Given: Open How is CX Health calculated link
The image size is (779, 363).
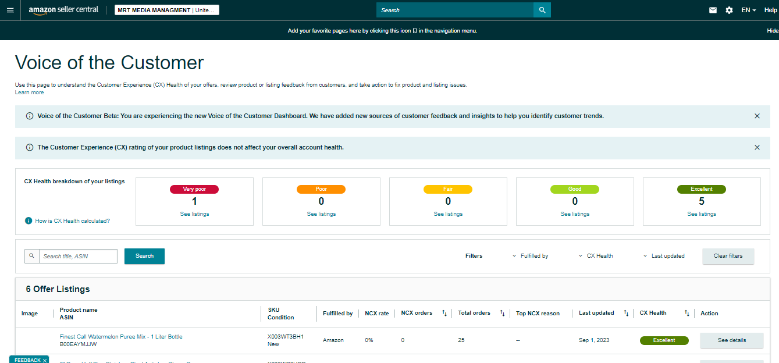Looking at the screenshot, I should (x=72, y=221).
